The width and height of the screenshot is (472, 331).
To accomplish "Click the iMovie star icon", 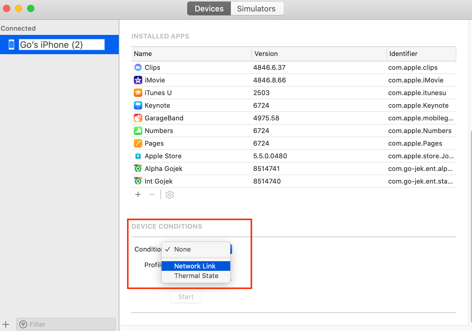I will coord(138,80).
